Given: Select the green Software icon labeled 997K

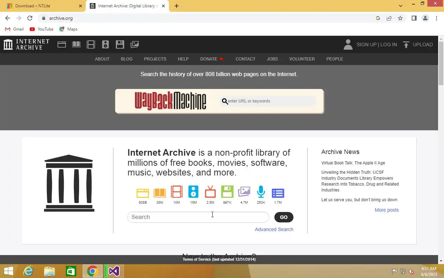Looking at the screenshot, I should [x=227, y=192].
